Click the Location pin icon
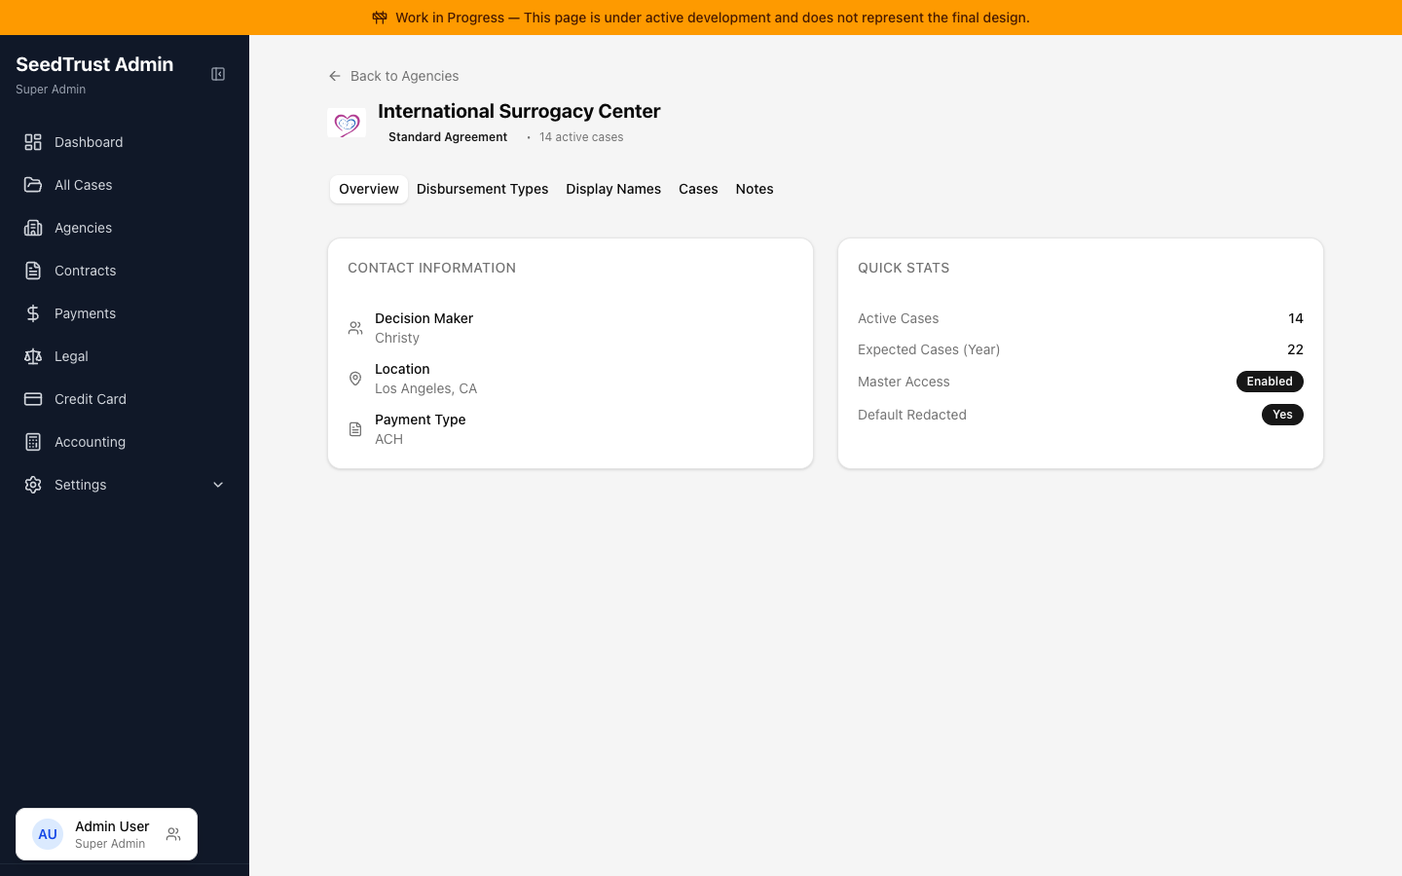Image resolution: width=1402 pixels, height=876 pixels. click(x=355, y=379)
